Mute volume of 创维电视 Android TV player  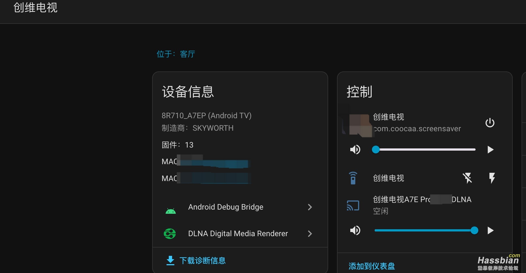pyautogui.click(x=355, y=150)
